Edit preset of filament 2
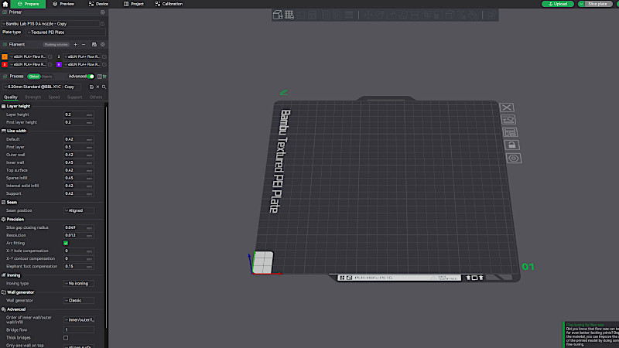 [104, 56]
